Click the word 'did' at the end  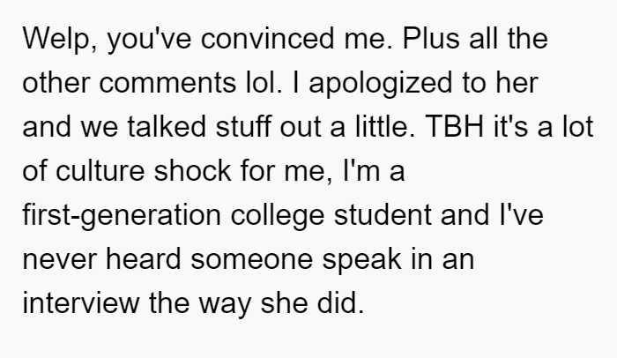pyautogui.click(x=340, y=302)
